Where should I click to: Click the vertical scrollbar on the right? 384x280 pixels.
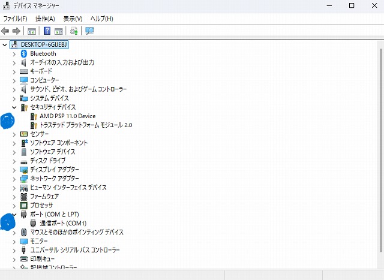pos(379,150)
